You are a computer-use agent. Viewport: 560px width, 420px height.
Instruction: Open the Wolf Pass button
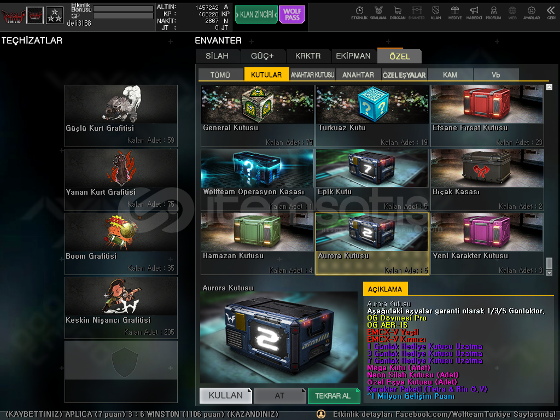tap(292, 15)
